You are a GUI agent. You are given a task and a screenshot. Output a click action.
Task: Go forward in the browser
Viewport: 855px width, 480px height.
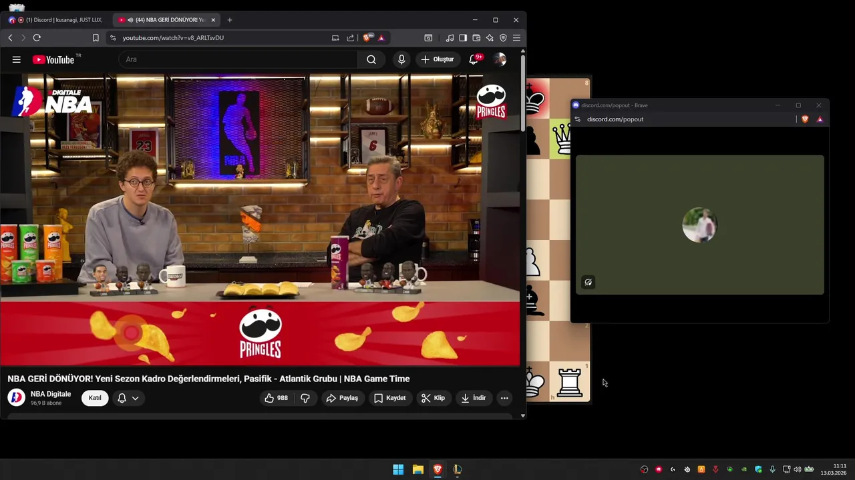click(x=23, y=38)
